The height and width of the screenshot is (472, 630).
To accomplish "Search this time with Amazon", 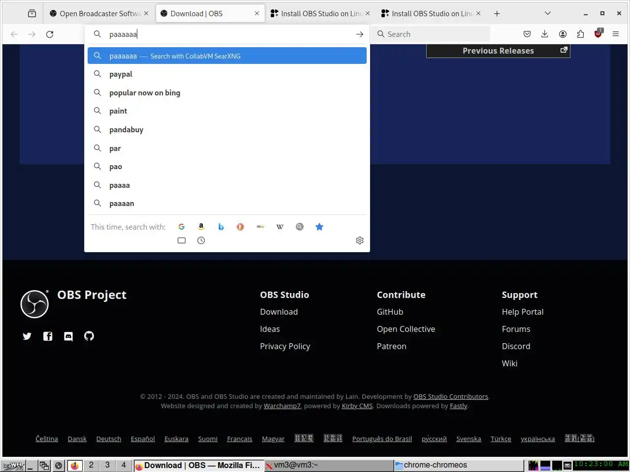I will [201, 227].
